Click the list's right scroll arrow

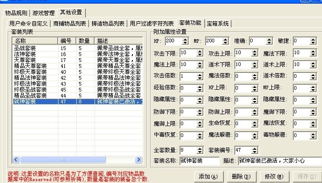coord(138,159)
